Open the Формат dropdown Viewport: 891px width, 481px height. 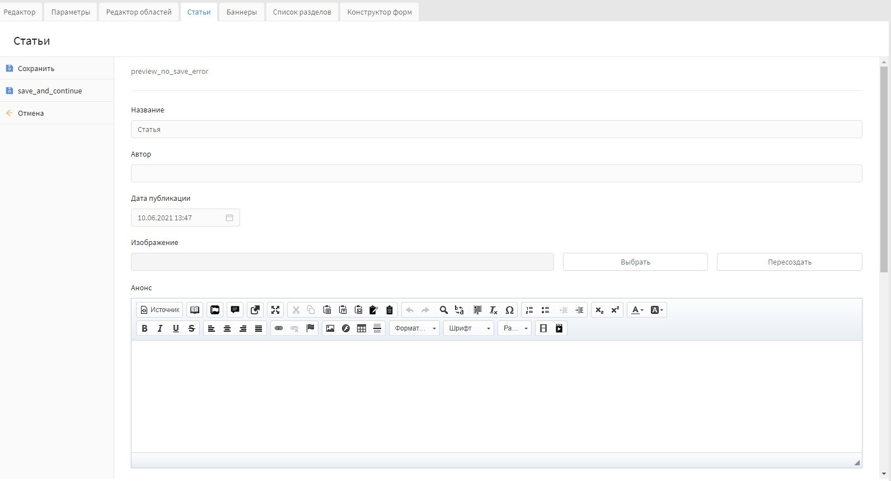tap(415, 328)
